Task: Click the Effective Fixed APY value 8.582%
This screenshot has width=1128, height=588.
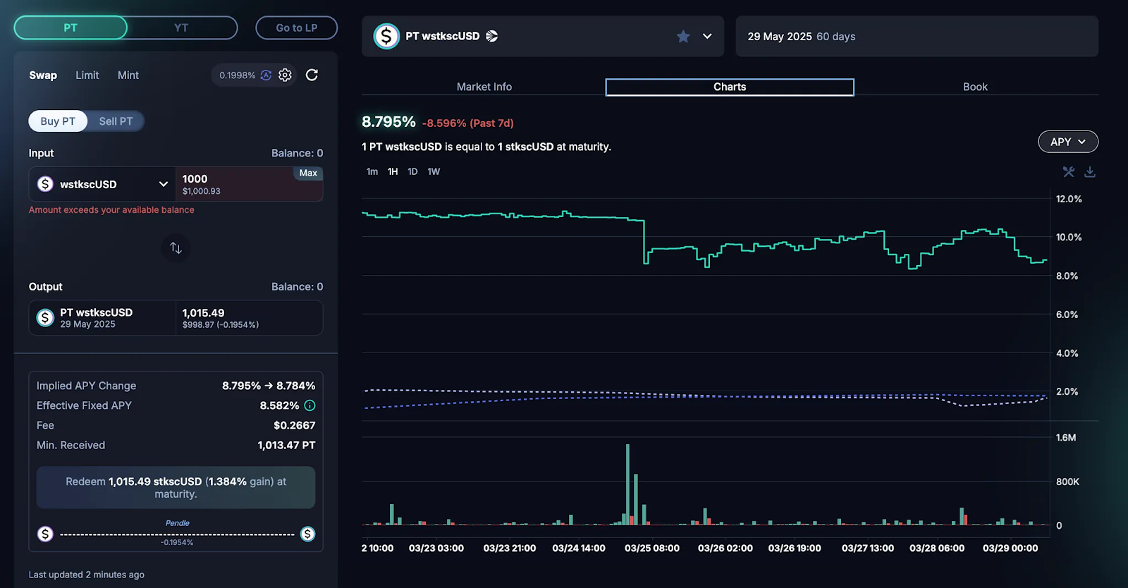Action: tap(279, 405)
